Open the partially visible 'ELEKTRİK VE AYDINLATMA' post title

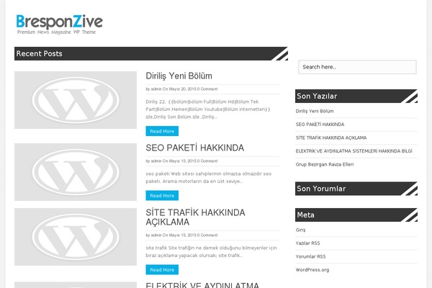click(x=202, y=285)
